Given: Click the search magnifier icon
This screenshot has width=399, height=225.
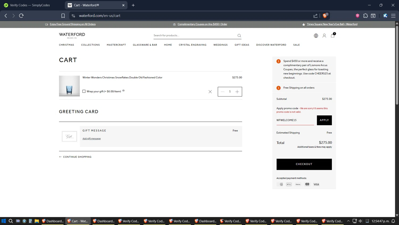Looking at the screenshot, I should (239, 35).
